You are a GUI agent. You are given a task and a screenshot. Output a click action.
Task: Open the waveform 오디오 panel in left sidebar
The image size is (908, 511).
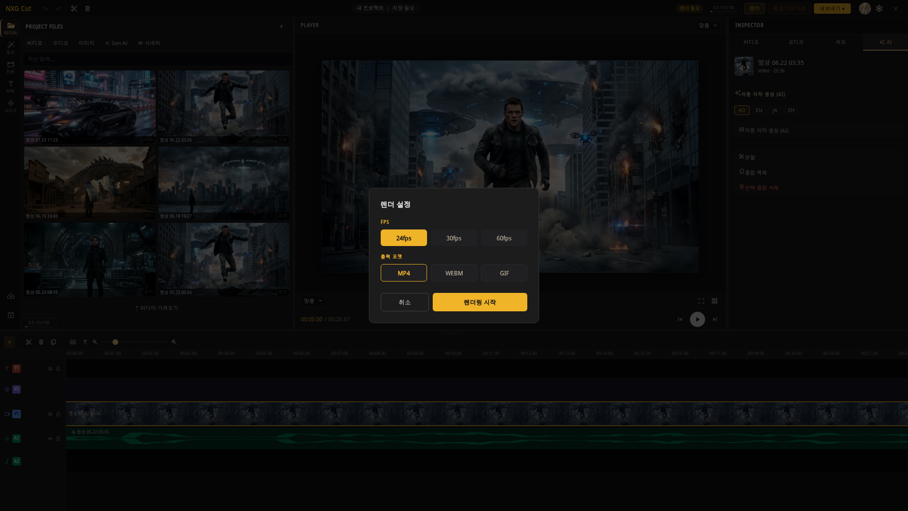(x=10, y=106)
